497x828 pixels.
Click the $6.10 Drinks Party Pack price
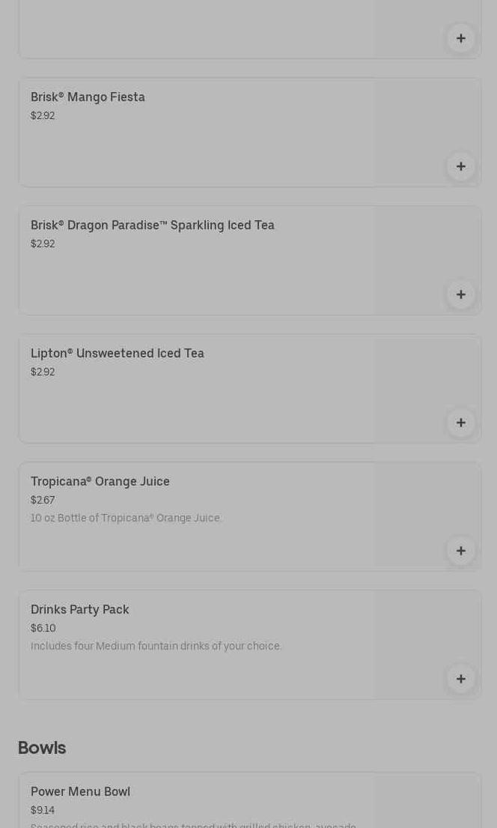pyautogui.click(x=43, y=629)
